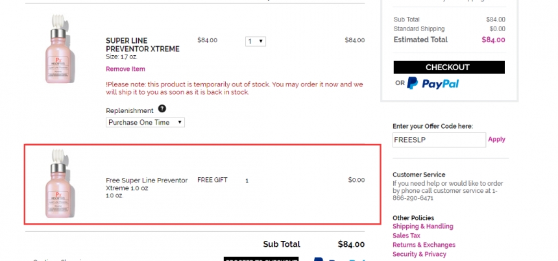Click the Replenishment help question mark icon
The image size is (558, 261).
(162, 109)
